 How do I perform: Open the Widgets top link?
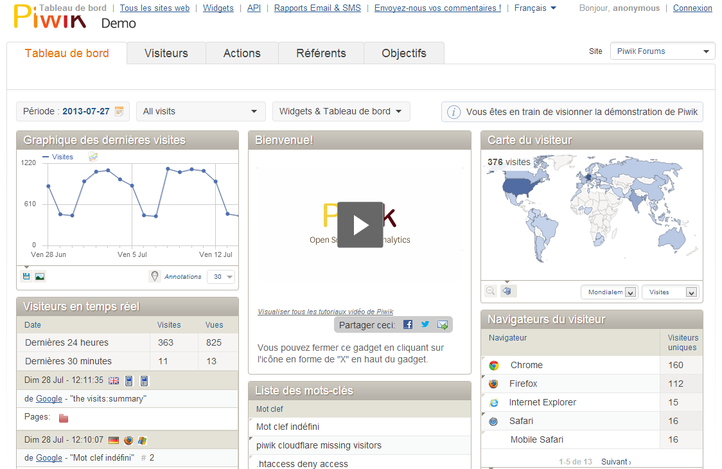[x=218, y=8]
